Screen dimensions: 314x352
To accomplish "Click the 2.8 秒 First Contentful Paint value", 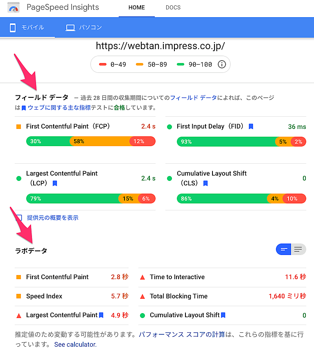I will pos(120,277).
